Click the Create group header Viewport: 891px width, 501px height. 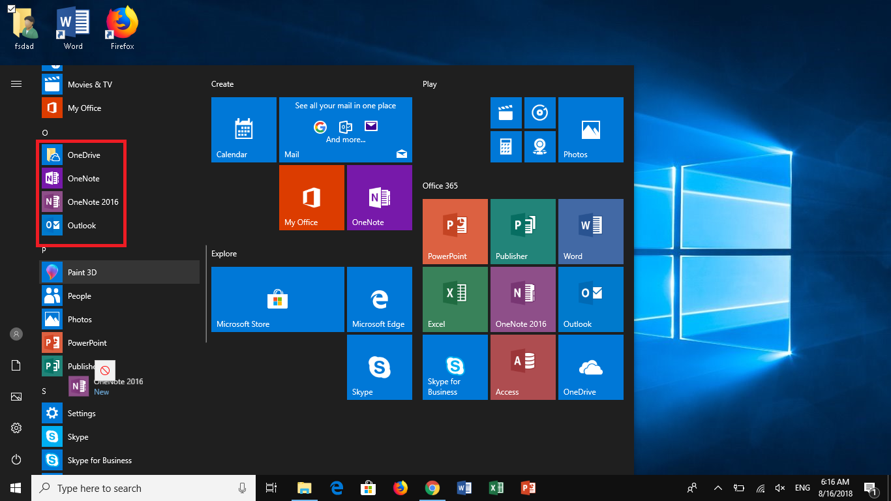coord(222,84)
